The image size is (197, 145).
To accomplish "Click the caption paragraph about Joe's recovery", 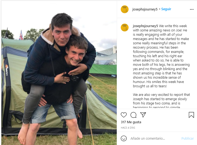I will 161,56.
